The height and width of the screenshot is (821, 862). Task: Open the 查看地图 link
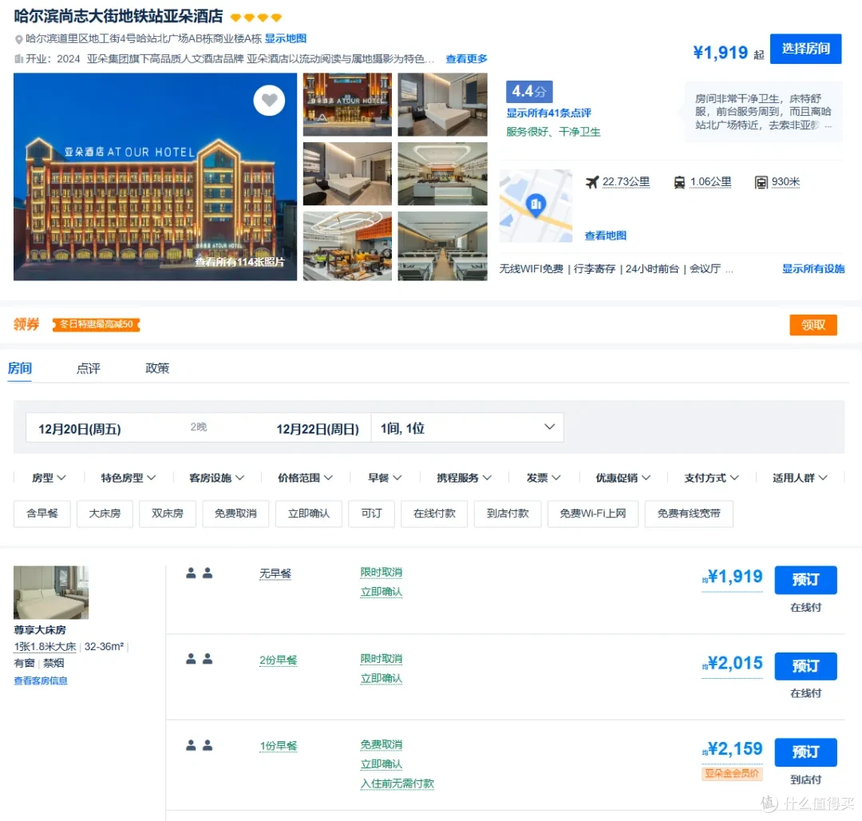click(x=605, y=236)
